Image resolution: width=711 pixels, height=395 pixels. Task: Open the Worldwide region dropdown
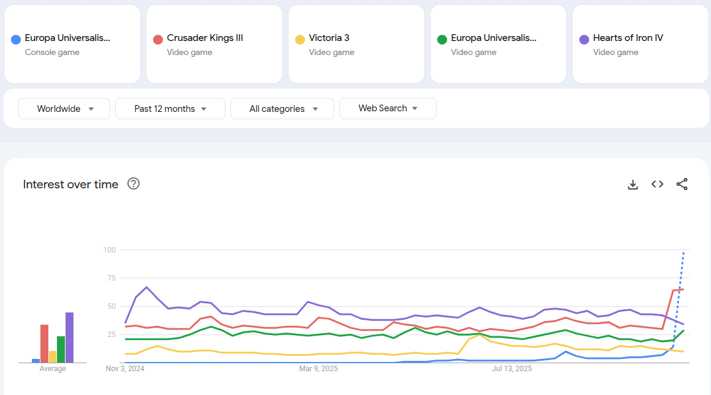coord(64,109)
